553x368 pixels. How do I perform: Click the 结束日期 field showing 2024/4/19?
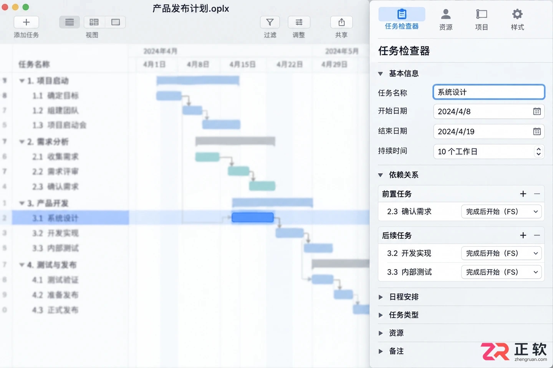coord(489,131)
